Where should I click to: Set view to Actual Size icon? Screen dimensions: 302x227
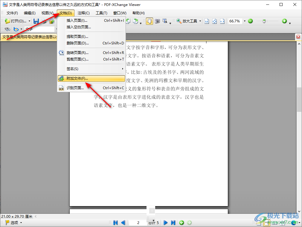click(207, 21)
